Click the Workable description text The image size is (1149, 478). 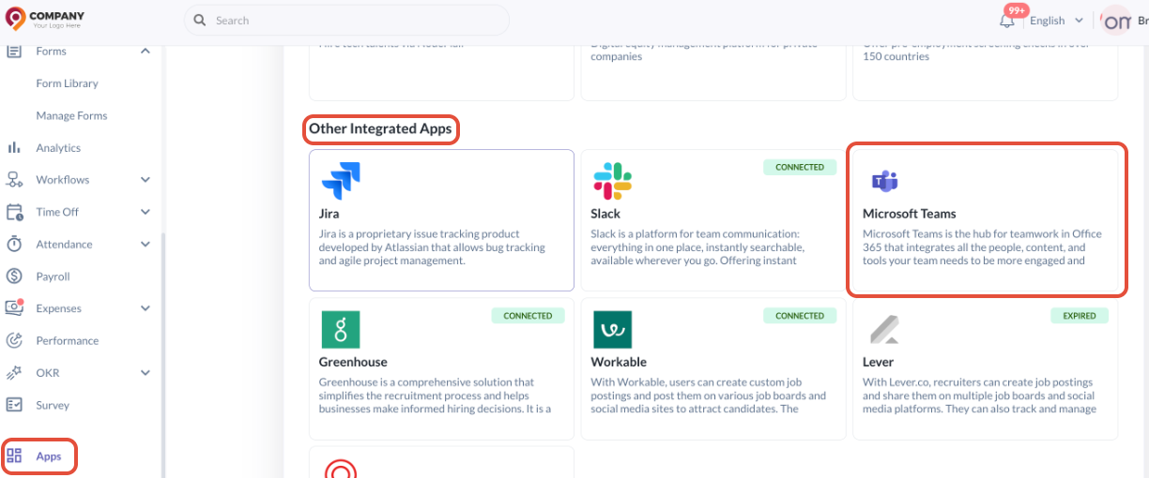point(709,396)
